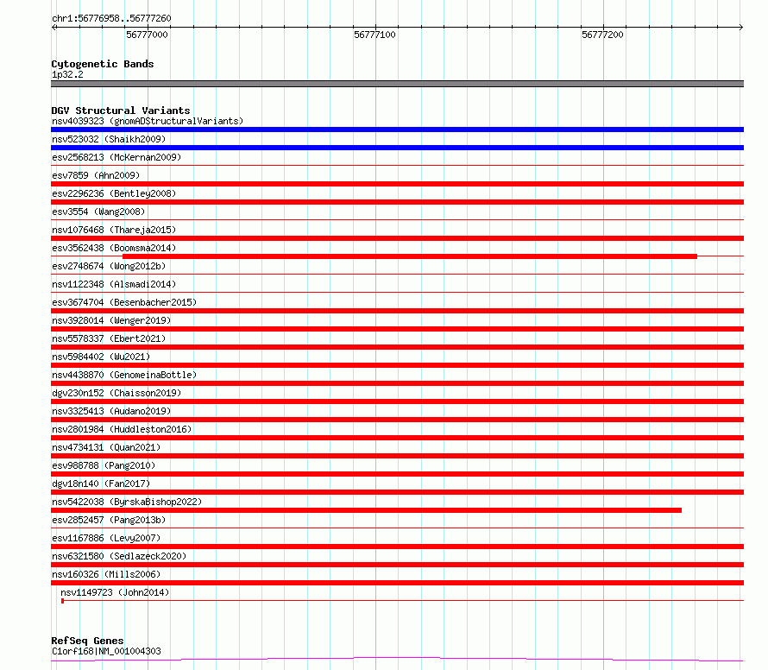Open variant esv2852457 (Pang2013b)
This screenshot has width=768, height=670.
point(109,520)
